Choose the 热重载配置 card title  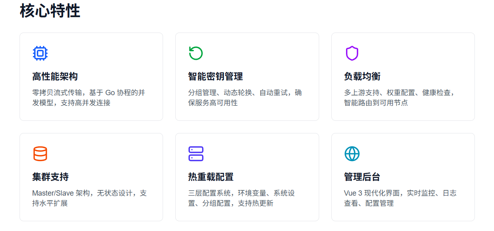(x=211, y=177)
